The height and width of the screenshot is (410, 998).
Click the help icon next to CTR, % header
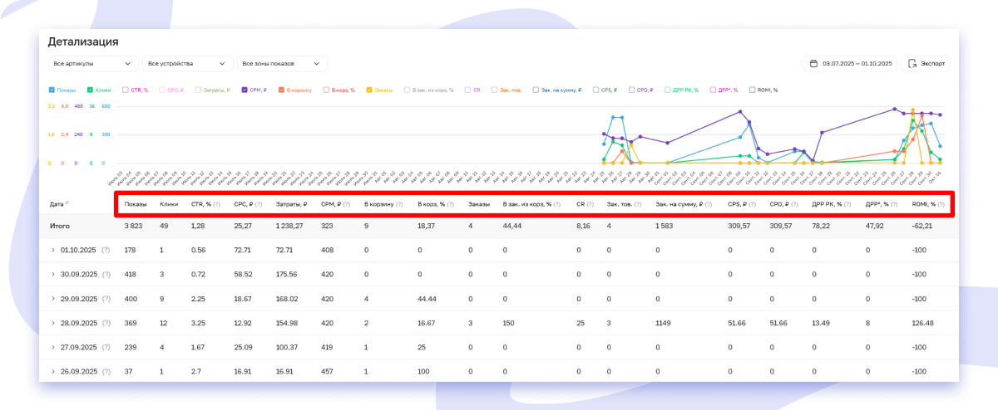coord(217,203)
